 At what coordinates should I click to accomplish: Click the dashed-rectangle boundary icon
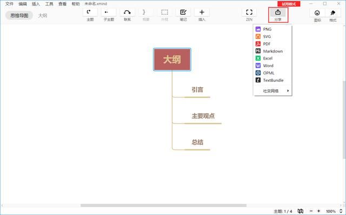pos(164,12)
